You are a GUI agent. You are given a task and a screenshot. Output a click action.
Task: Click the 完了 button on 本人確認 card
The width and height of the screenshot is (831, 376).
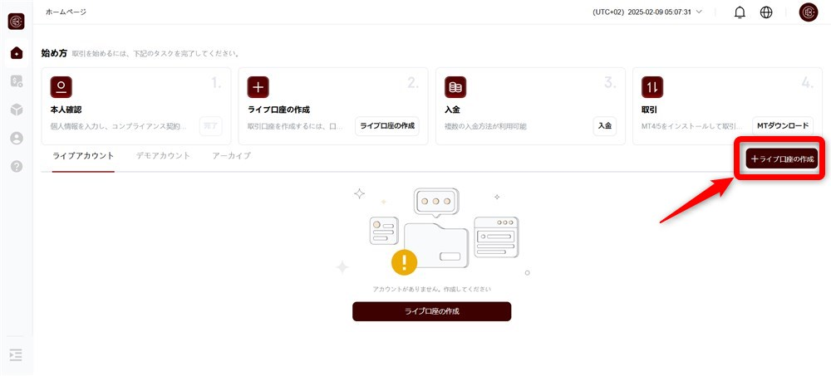point(211,126)
